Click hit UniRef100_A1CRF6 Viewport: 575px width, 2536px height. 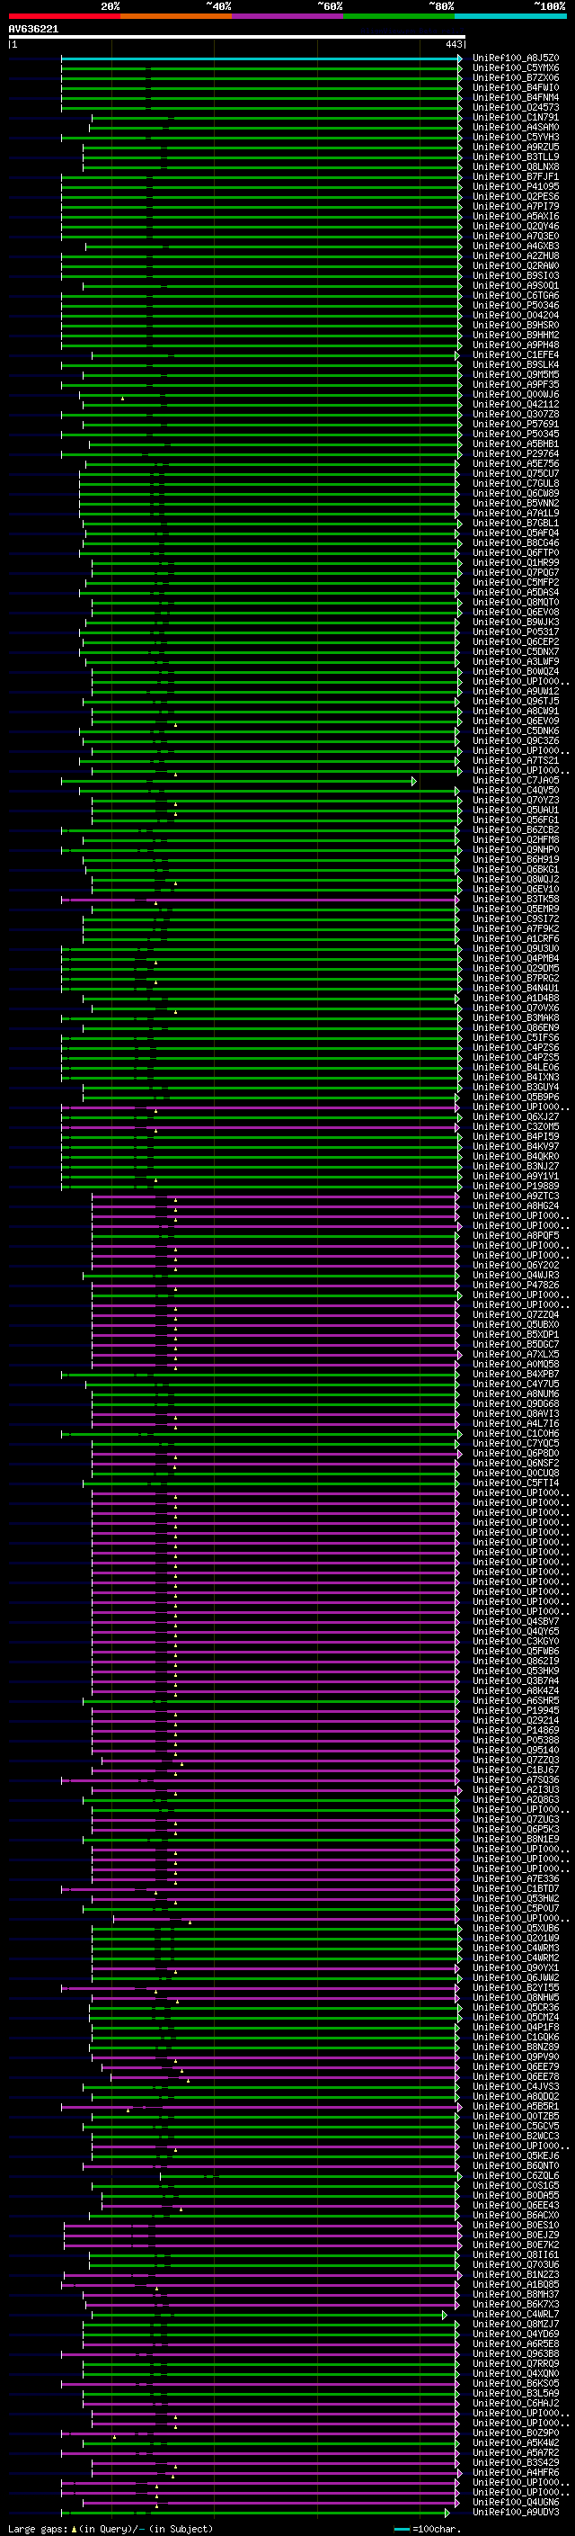pos(516,938)
